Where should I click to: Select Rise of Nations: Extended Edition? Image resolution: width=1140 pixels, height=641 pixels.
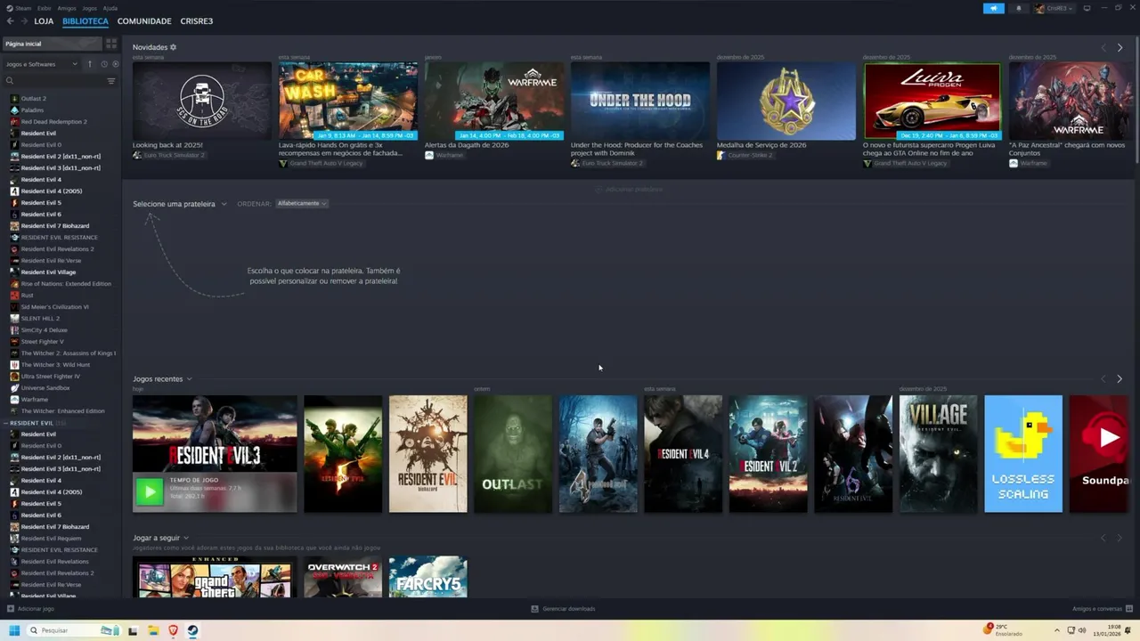[x=66, y=283]
